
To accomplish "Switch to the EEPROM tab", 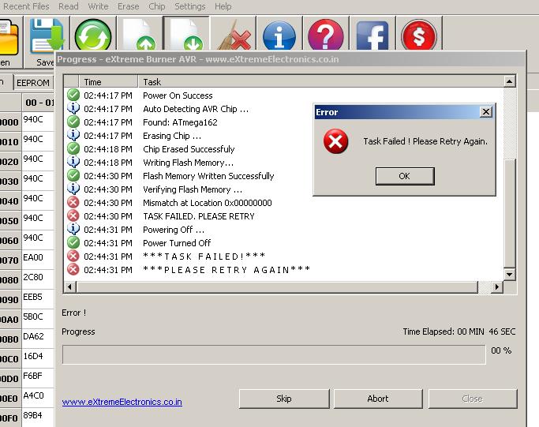I will 33,83.
